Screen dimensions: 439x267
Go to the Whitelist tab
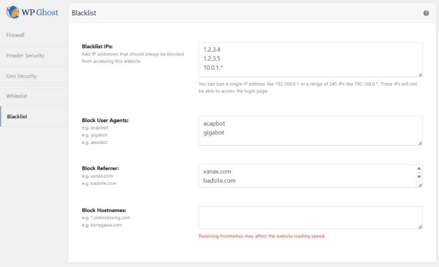(17, 96)
